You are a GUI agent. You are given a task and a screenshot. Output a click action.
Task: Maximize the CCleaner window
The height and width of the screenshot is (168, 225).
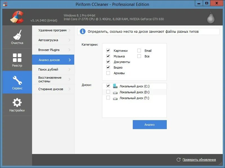(x=207, y=3)
